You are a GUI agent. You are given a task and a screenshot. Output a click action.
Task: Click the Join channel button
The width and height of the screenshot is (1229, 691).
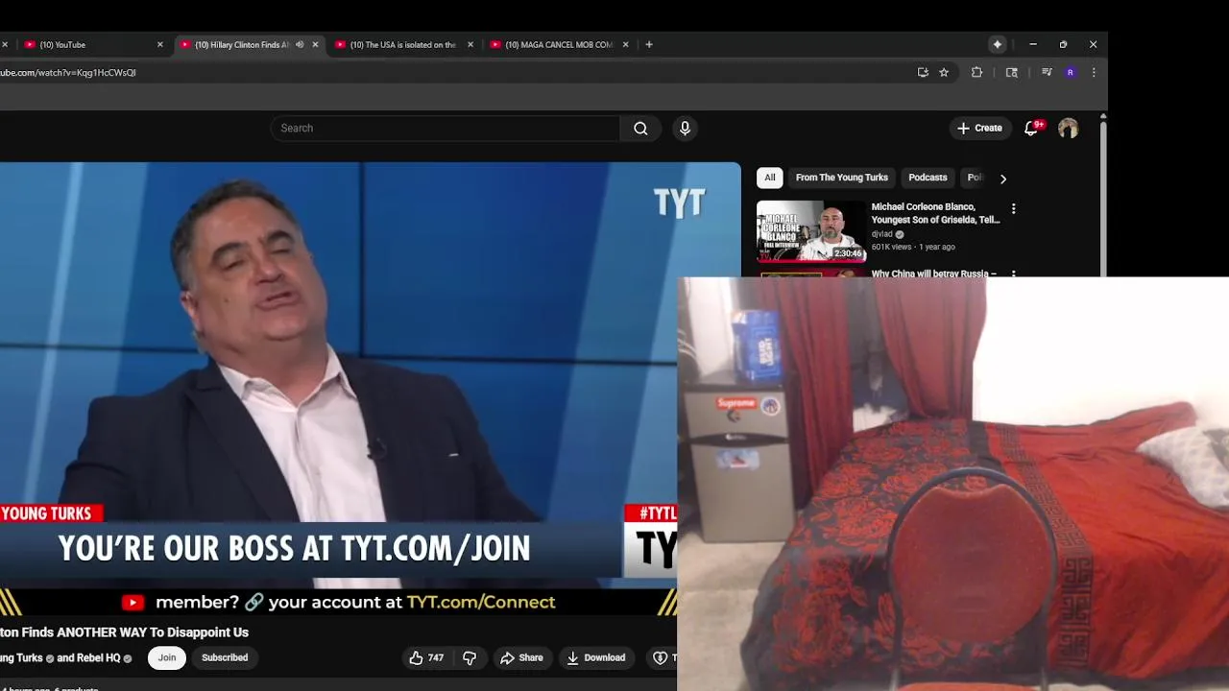coord(167,657)
